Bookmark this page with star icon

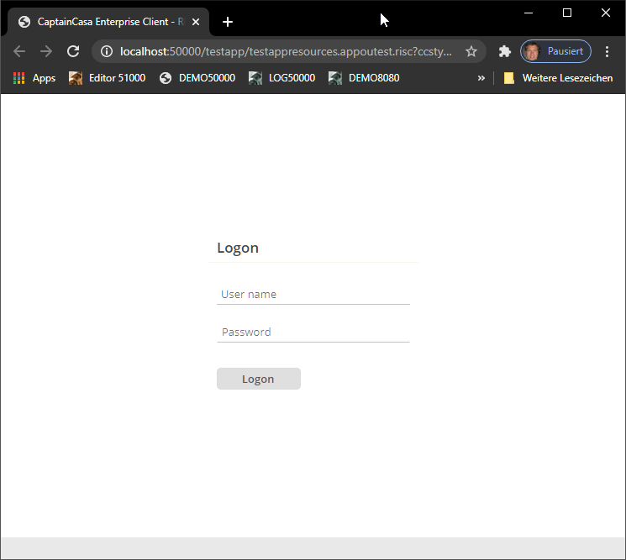tap(471, 51)
